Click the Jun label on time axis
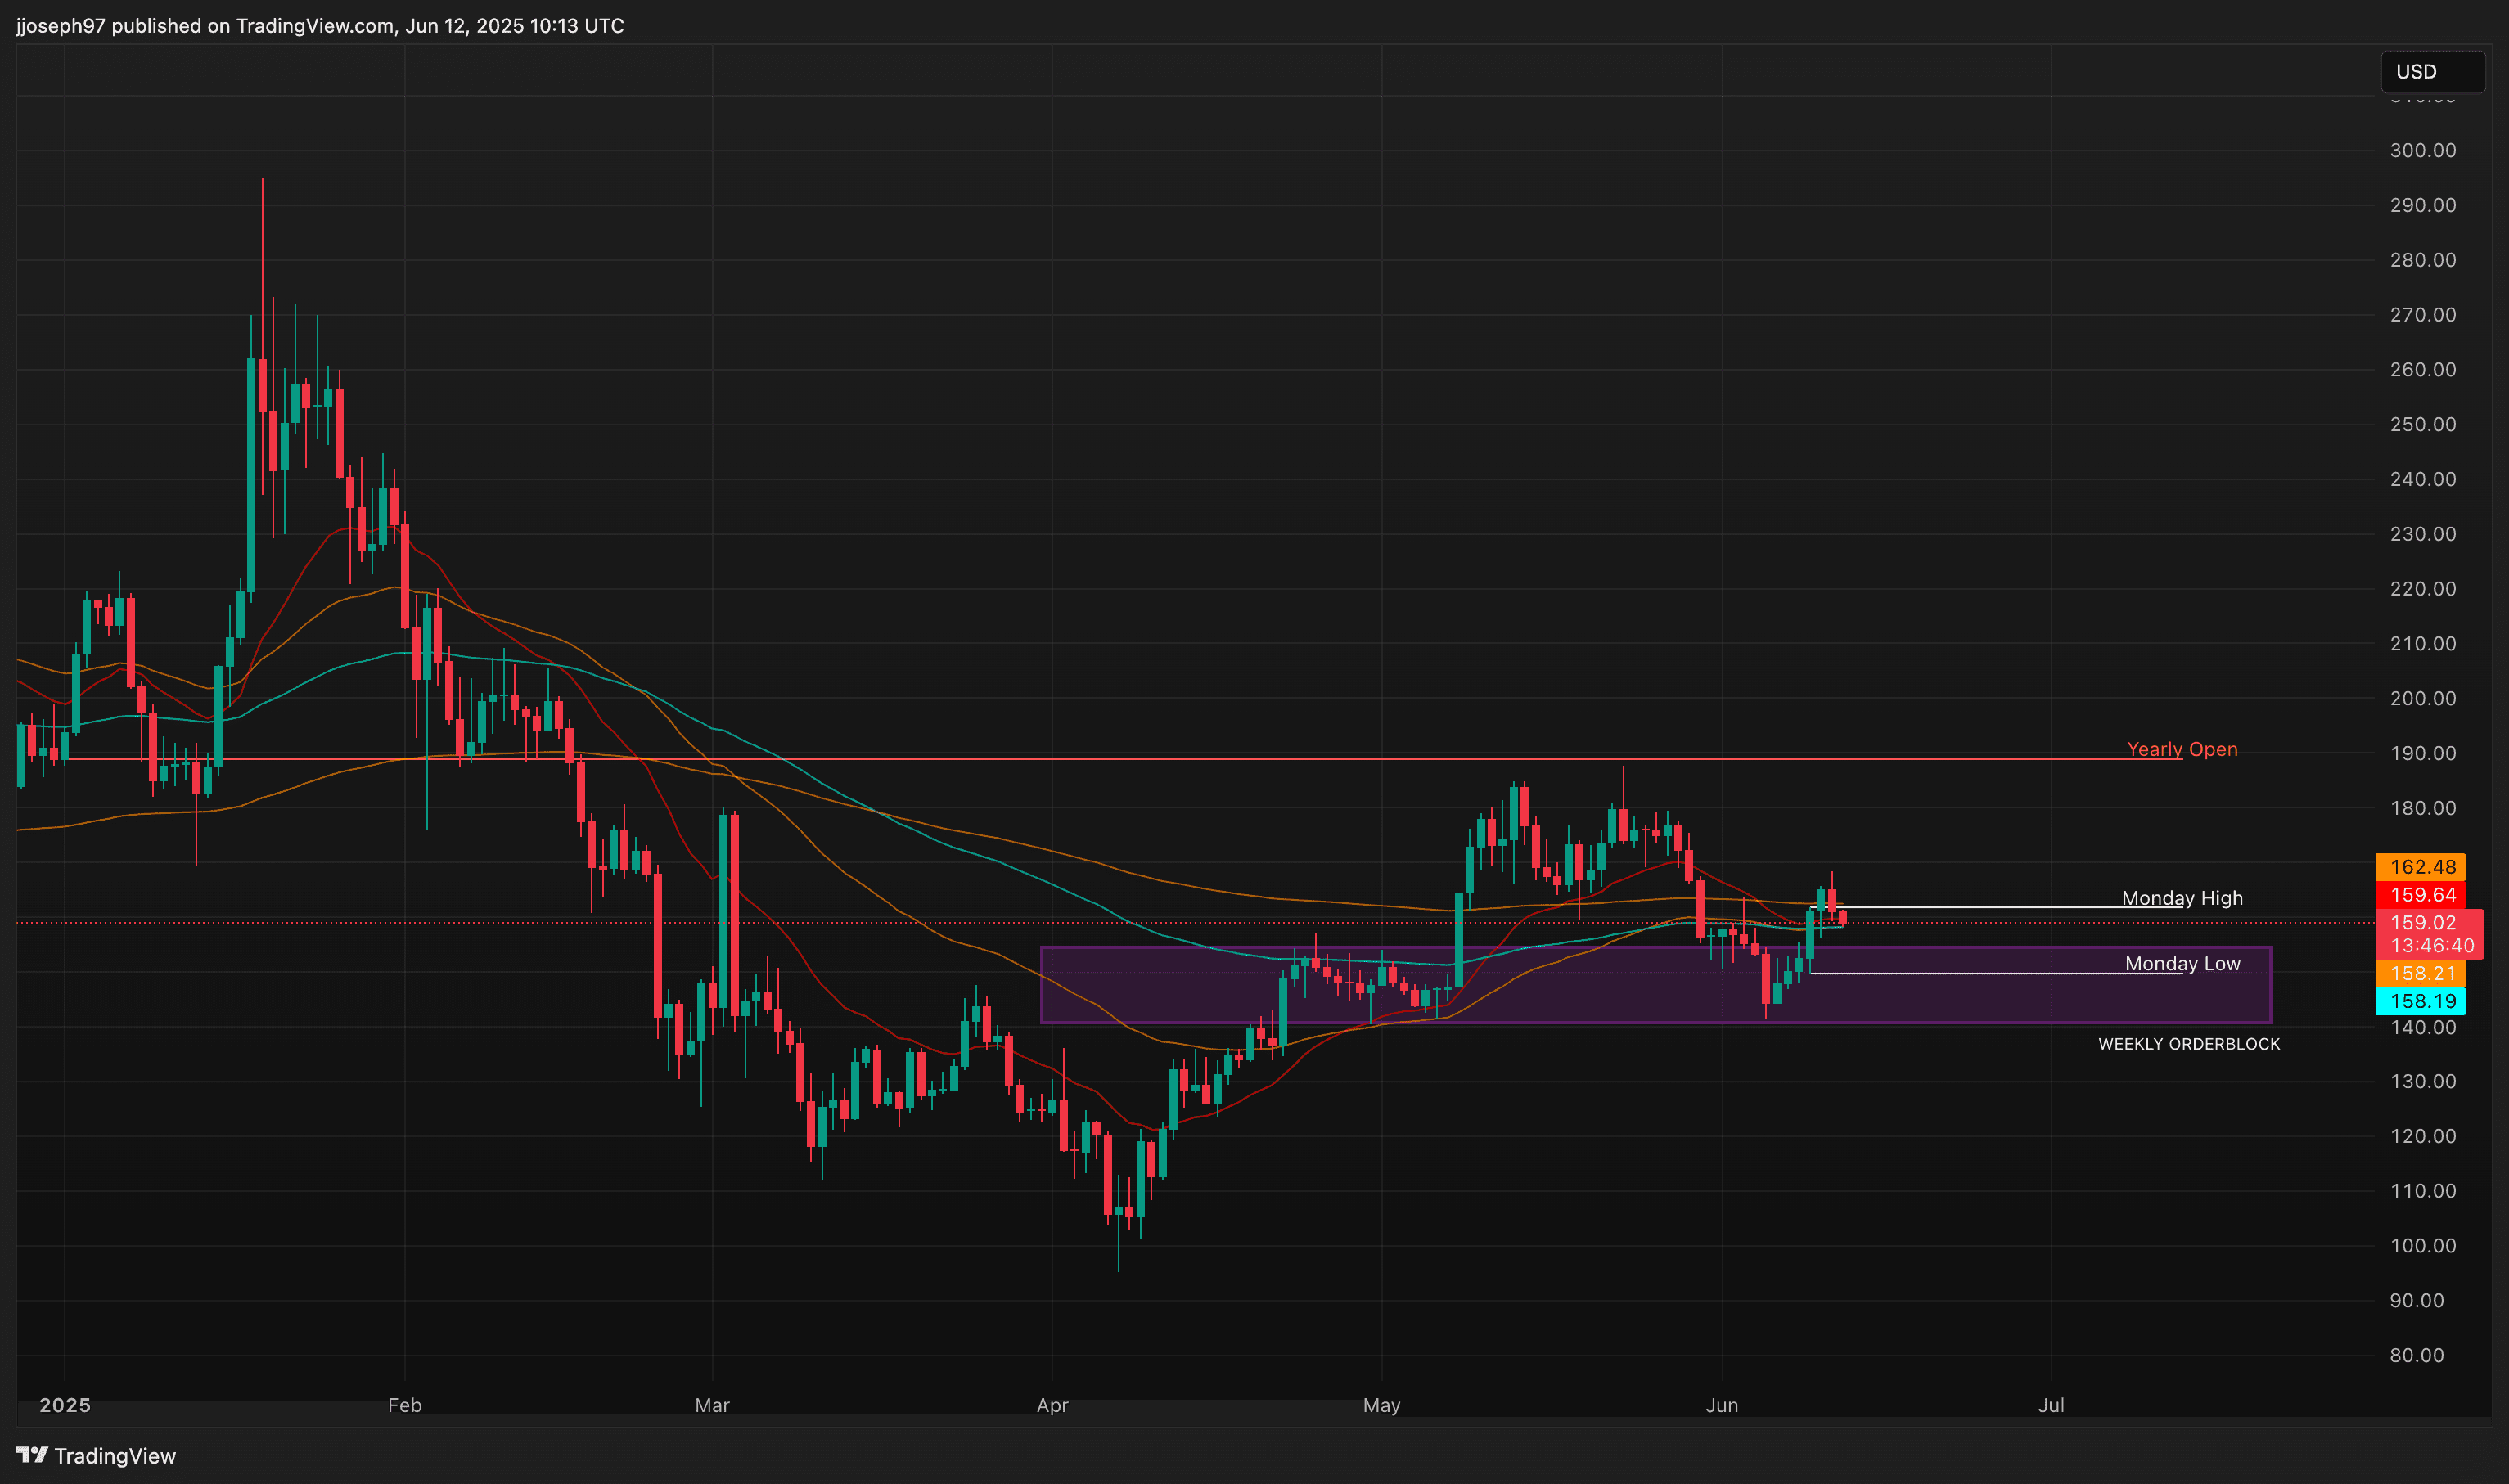 pos(1721,1405)
